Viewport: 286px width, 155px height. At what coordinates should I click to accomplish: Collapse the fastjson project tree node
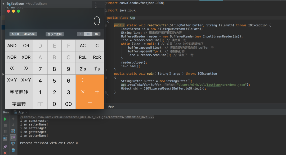(x=3, y=3)
